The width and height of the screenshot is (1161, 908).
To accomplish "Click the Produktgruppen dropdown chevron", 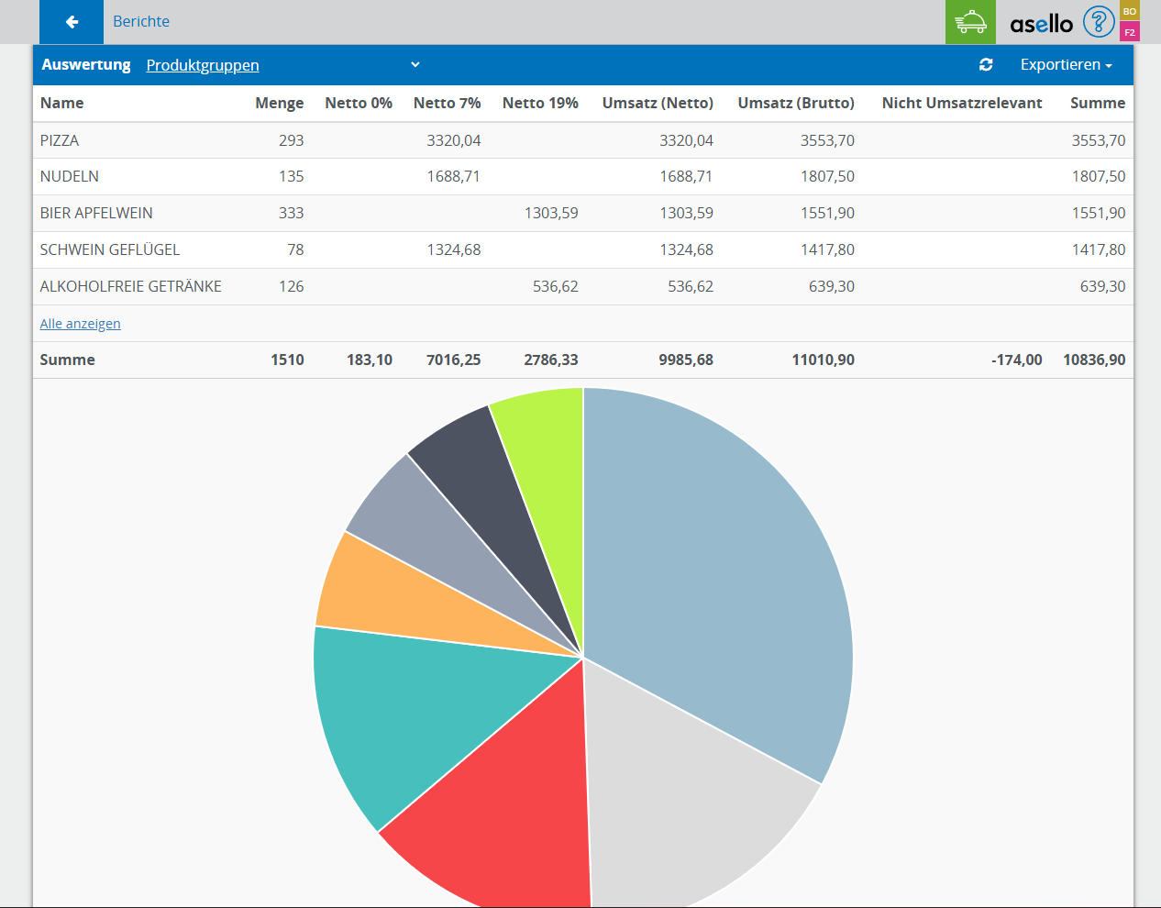I will (x=415, y=64).
